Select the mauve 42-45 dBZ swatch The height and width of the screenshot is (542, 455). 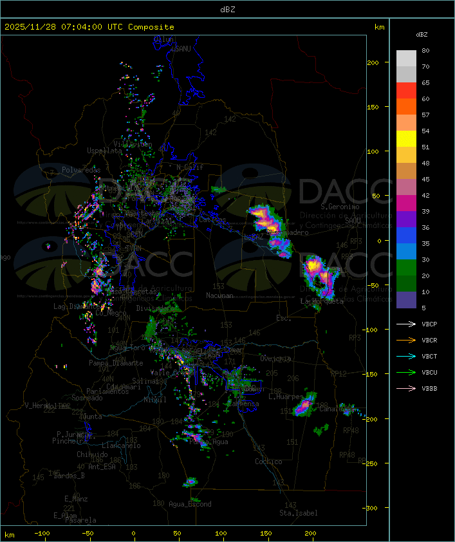[x=406, y=187]
